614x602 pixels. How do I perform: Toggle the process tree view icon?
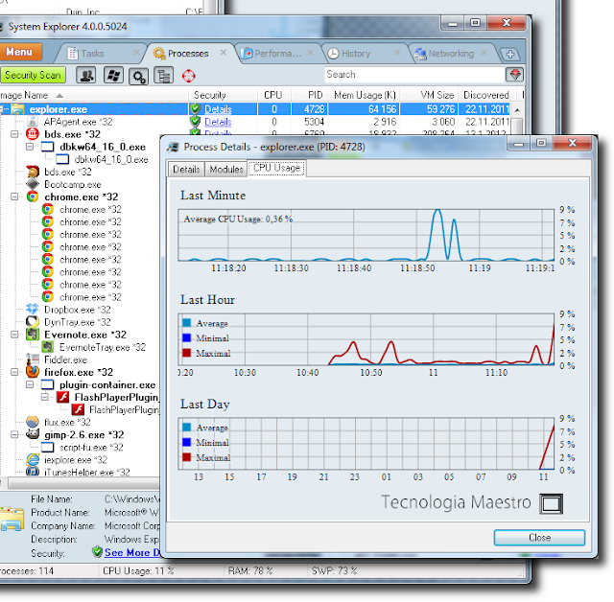[164, 75]
